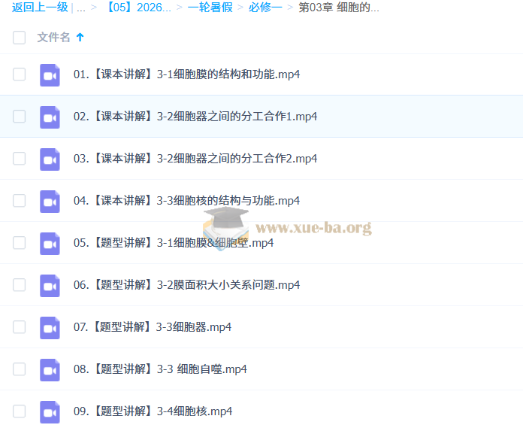Expand the '...' collapsed breadcrumb path
Screen dimensions: 523x431
(80, 8)
